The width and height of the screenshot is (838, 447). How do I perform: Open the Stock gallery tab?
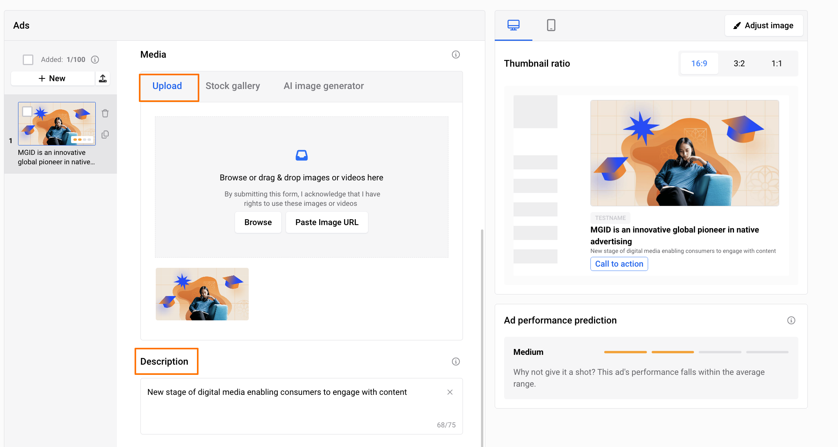pyautogui.click(x=233, y=86)
